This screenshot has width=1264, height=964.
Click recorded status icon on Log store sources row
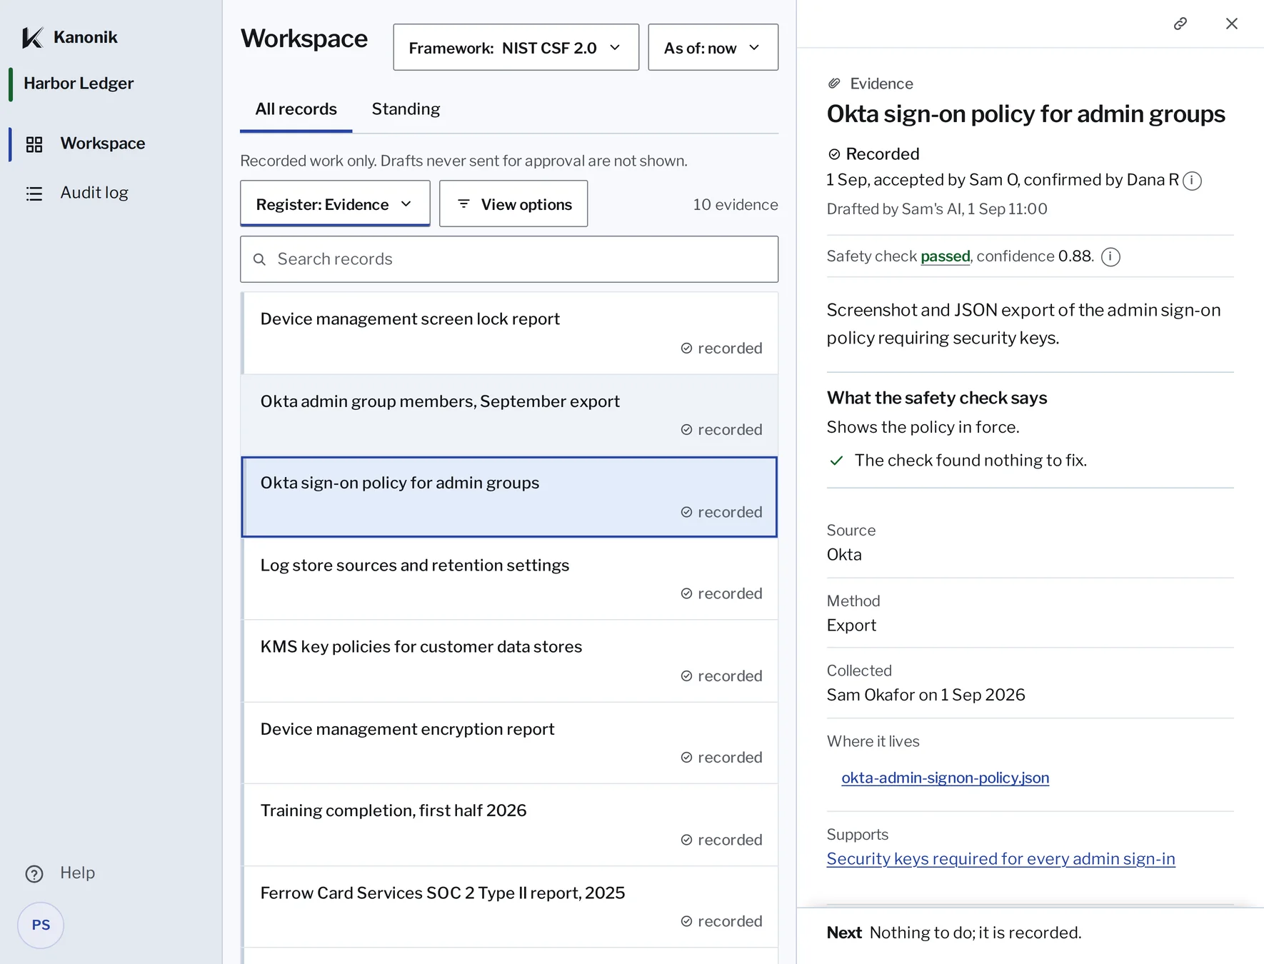click(x=686, y=594)
